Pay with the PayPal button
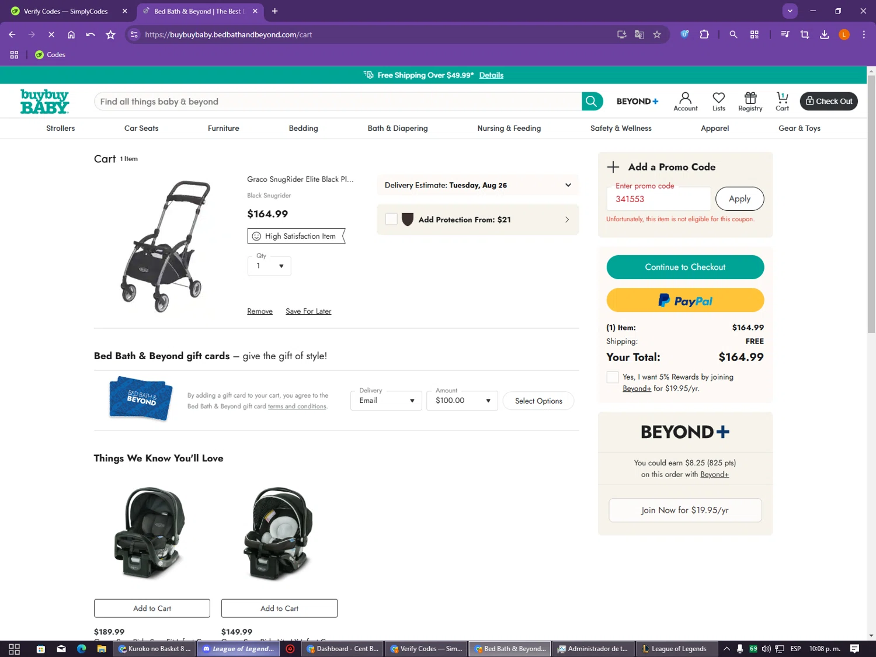Image resolution: width=876 pixels, height=657 pixels. coord(685,300)
